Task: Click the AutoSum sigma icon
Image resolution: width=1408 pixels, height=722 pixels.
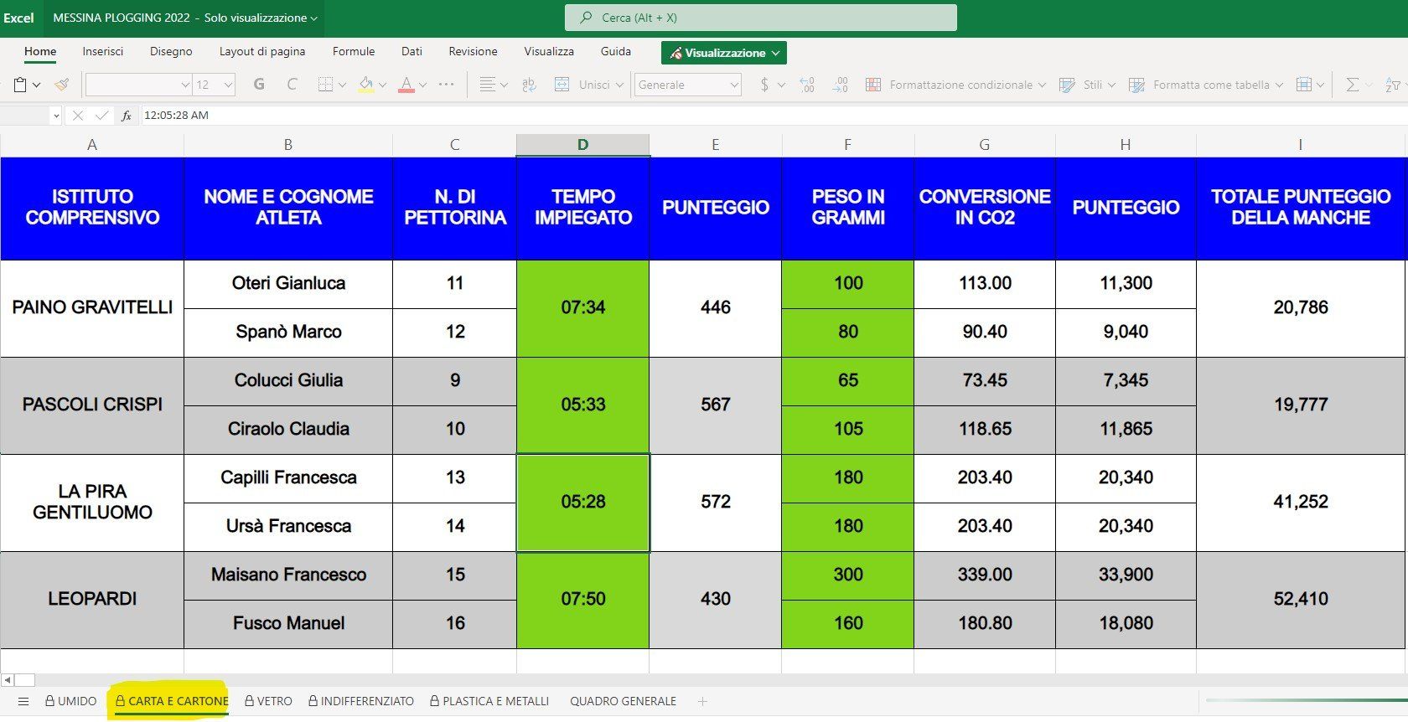Action: [x=1352, y=85]
